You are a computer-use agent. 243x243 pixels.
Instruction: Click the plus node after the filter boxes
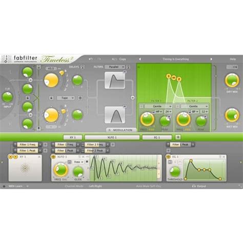point(133,98)
